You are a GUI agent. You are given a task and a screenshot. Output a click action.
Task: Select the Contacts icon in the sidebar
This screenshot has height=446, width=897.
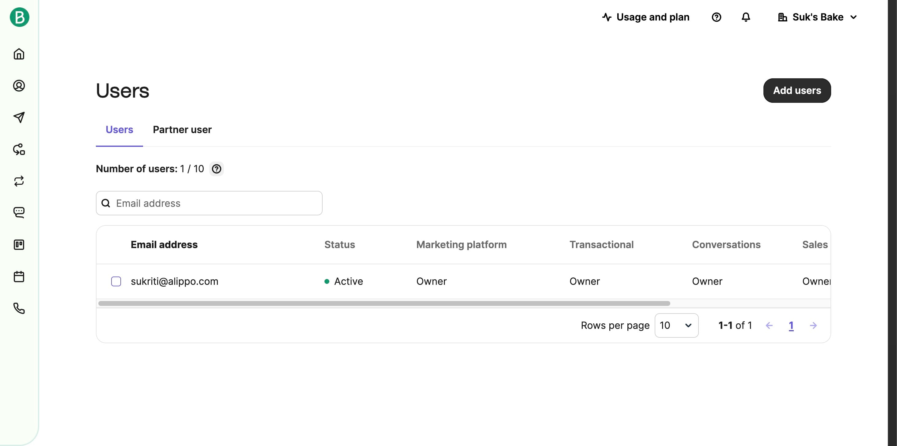[19, 86]
